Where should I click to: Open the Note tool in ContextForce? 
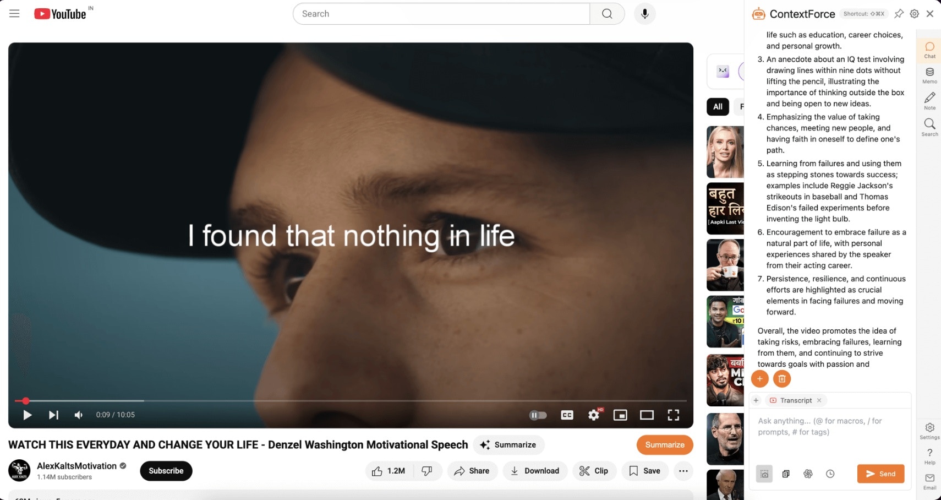click(929, 101)
